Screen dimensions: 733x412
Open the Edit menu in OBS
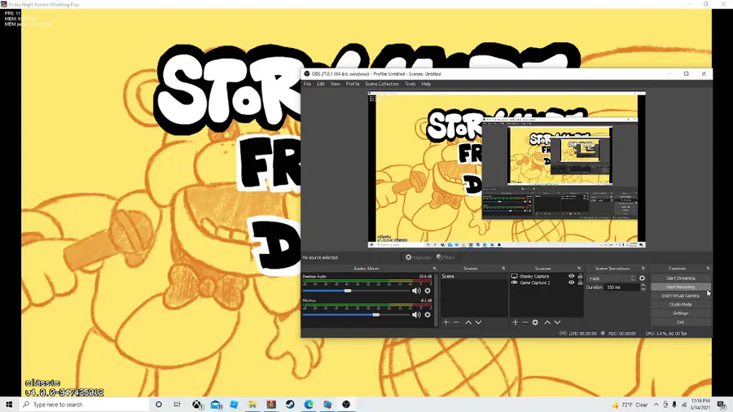point(321,84)
